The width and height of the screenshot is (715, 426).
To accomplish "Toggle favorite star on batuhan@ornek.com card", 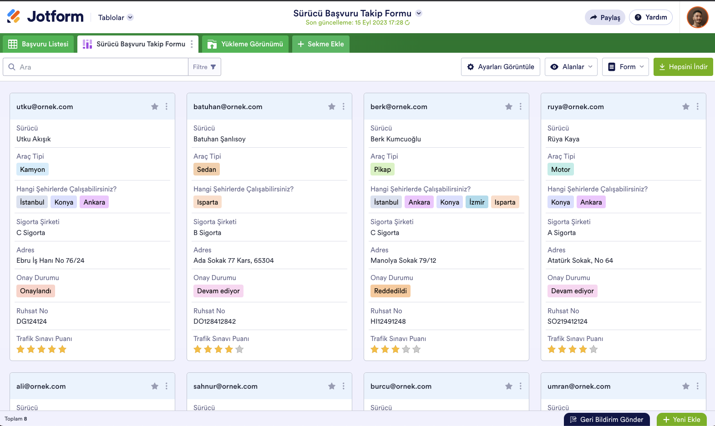I will click(x=332, y=106).
